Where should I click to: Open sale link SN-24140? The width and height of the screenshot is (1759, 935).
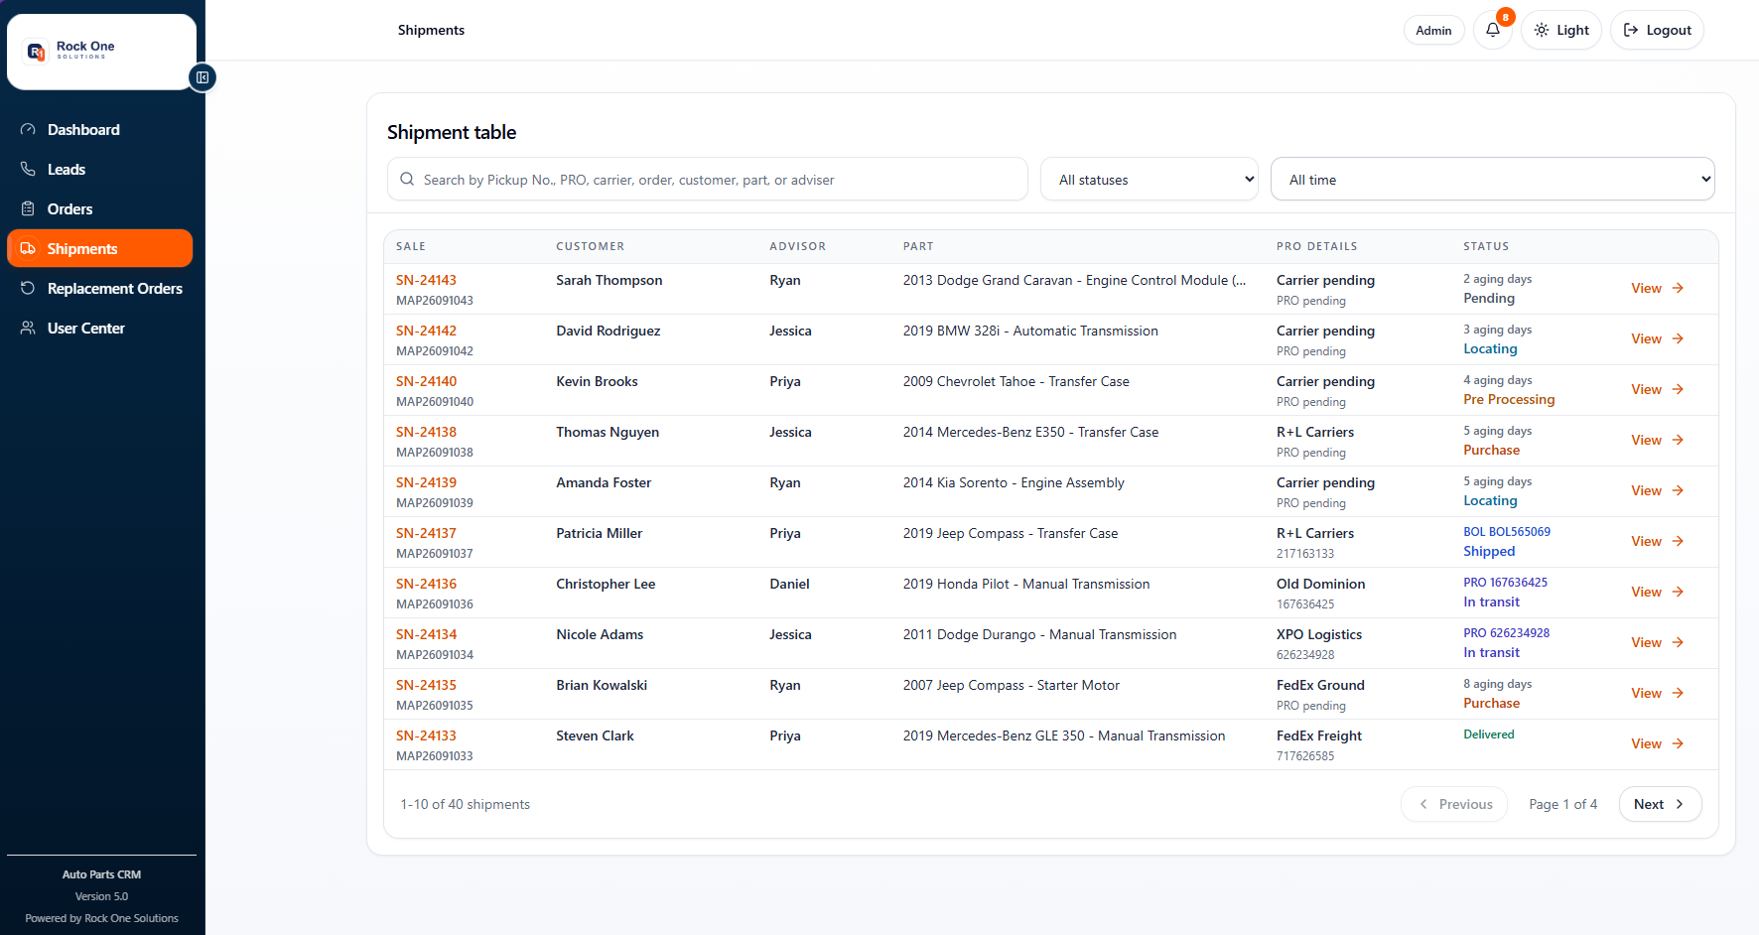coord(426,381)
